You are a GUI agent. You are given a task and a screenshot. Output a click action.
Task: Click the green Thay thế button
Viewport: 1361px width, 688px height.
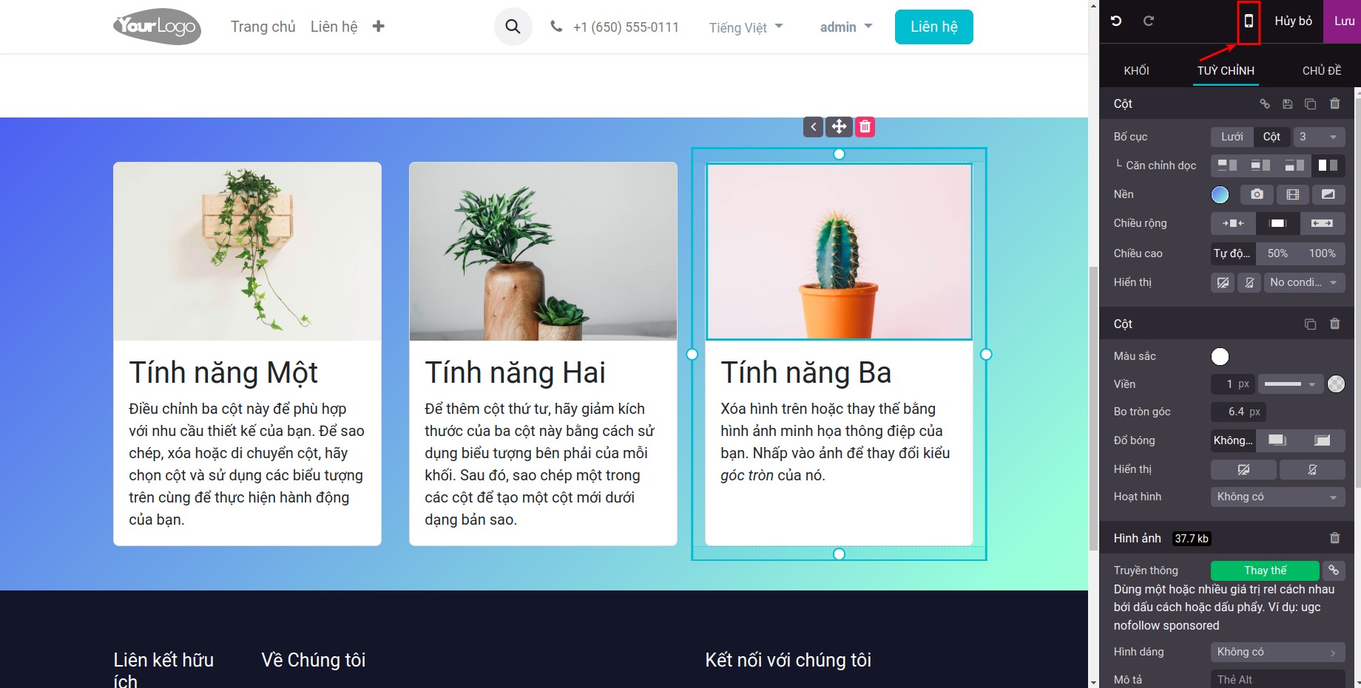pos(1265,571)
